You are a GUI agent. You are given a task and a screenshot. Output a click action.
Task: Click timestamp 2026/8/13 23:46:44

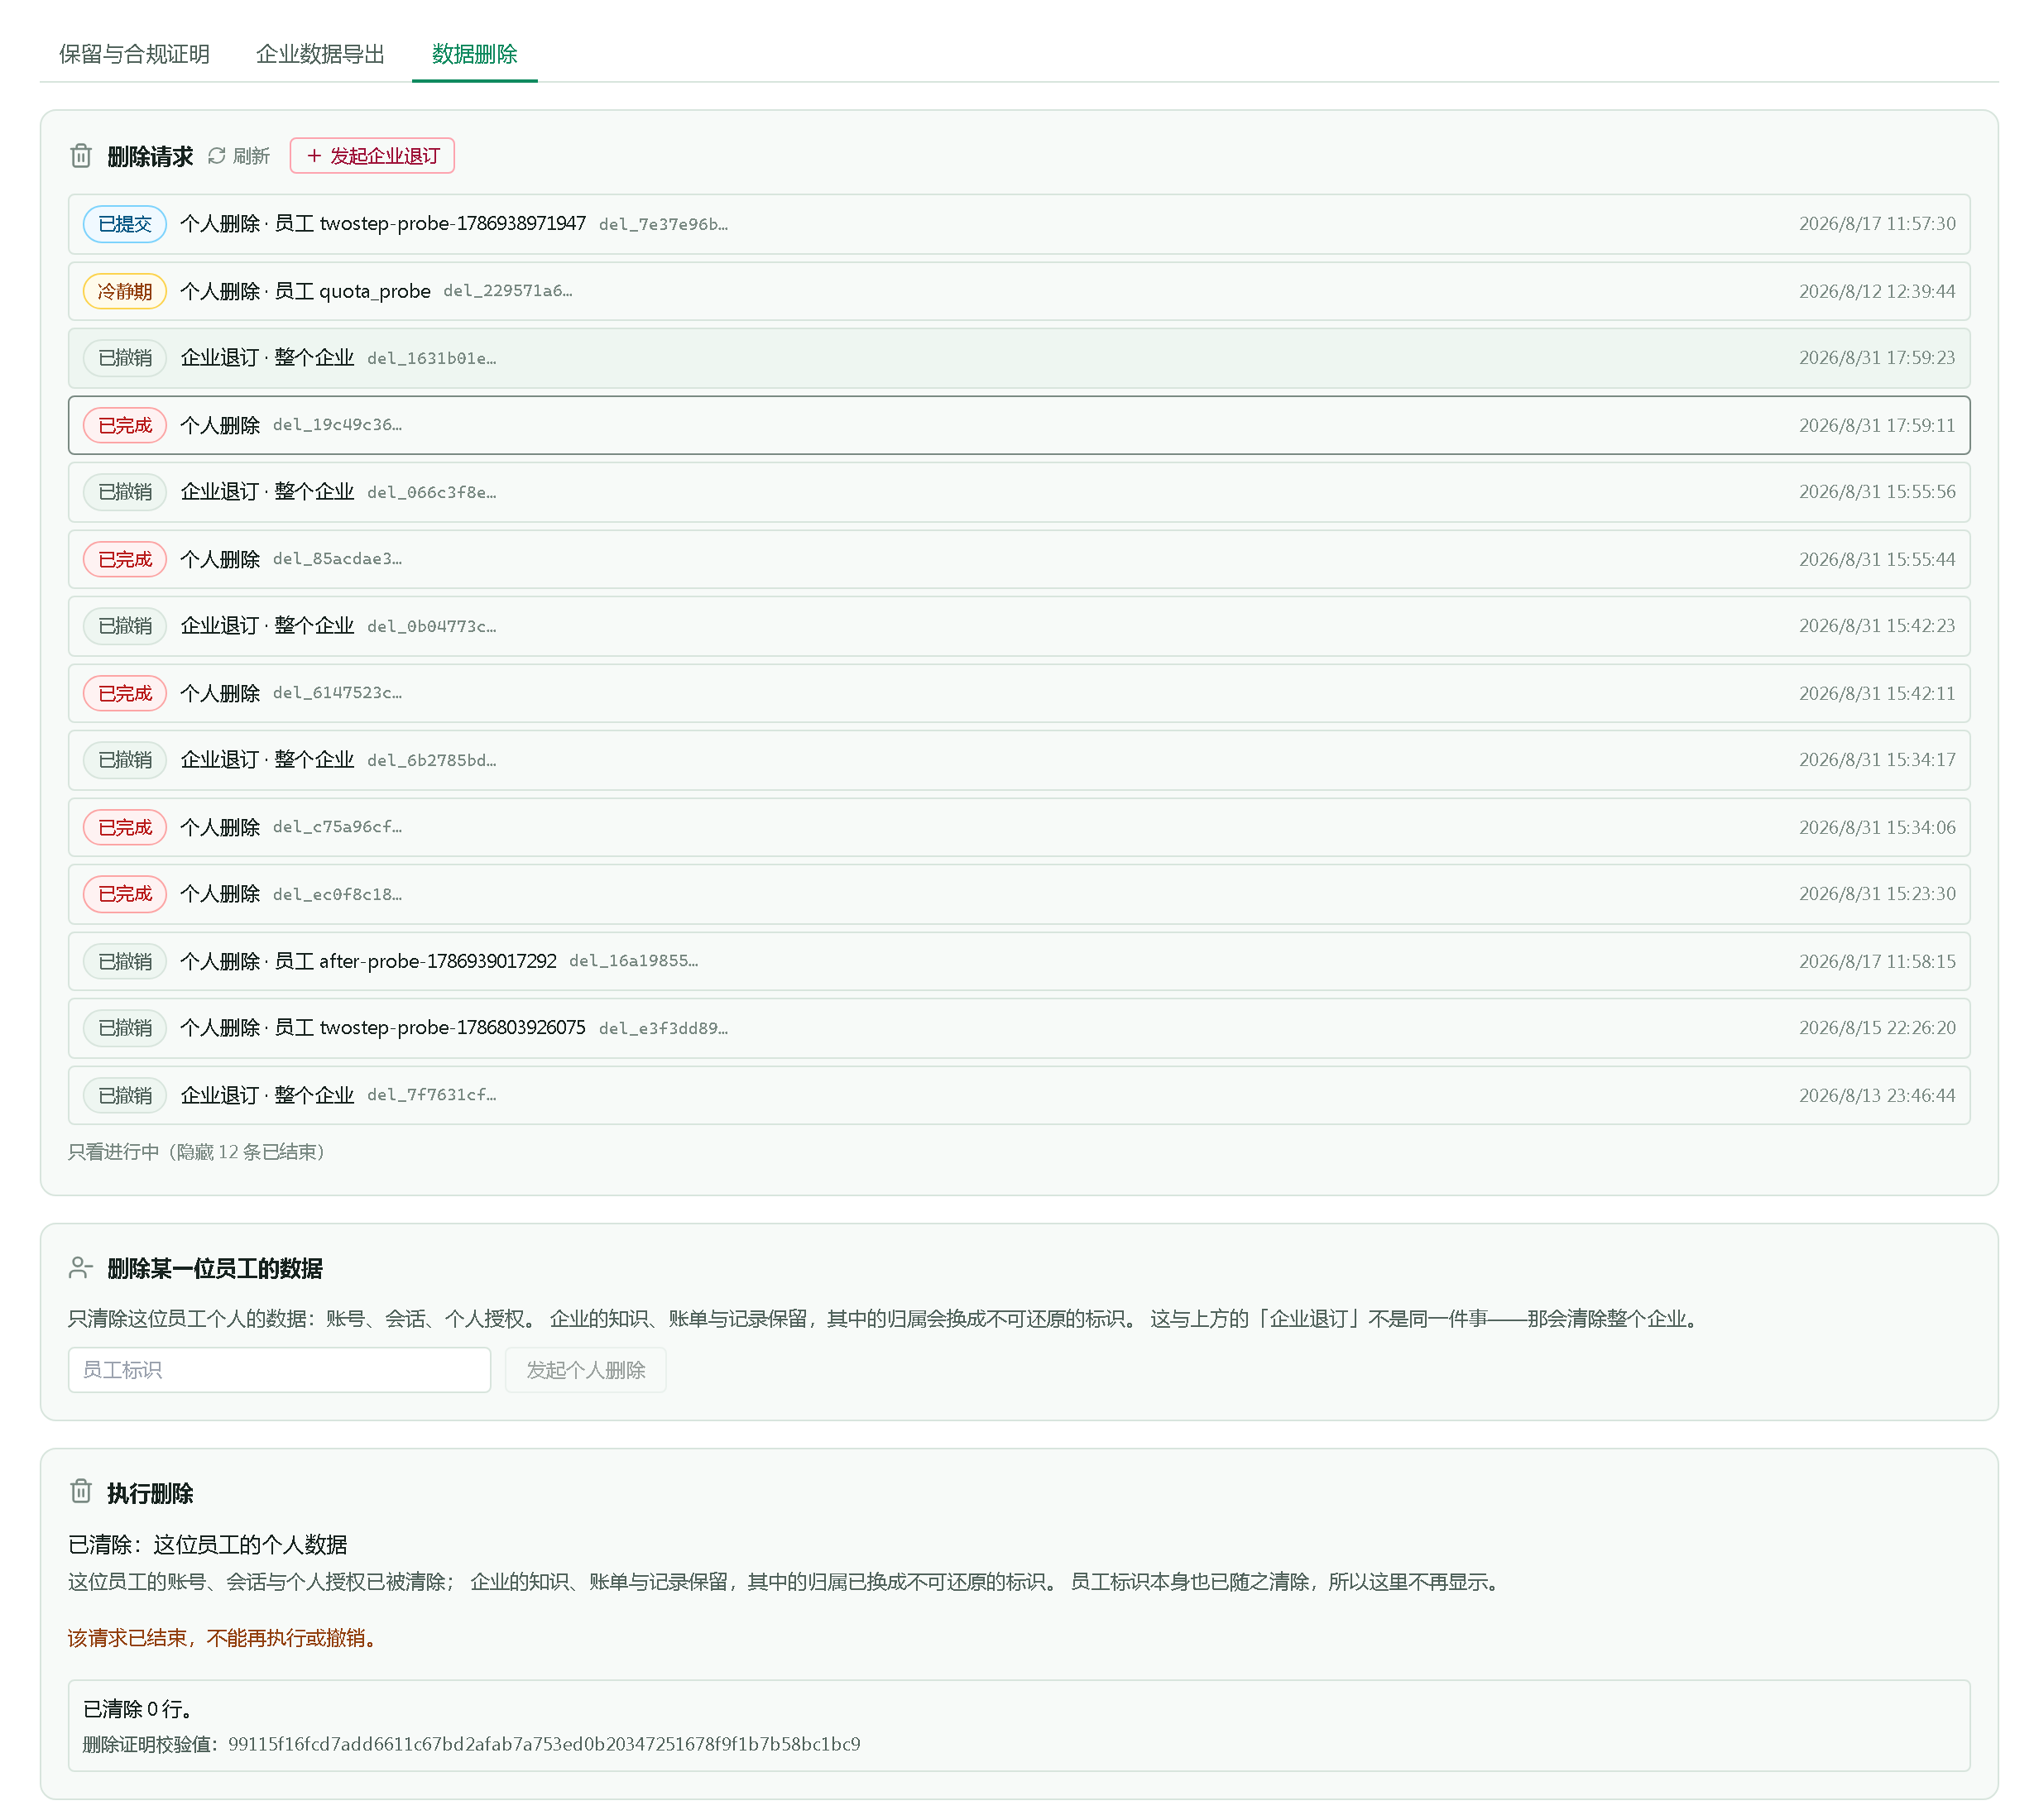[1877, 1095]
